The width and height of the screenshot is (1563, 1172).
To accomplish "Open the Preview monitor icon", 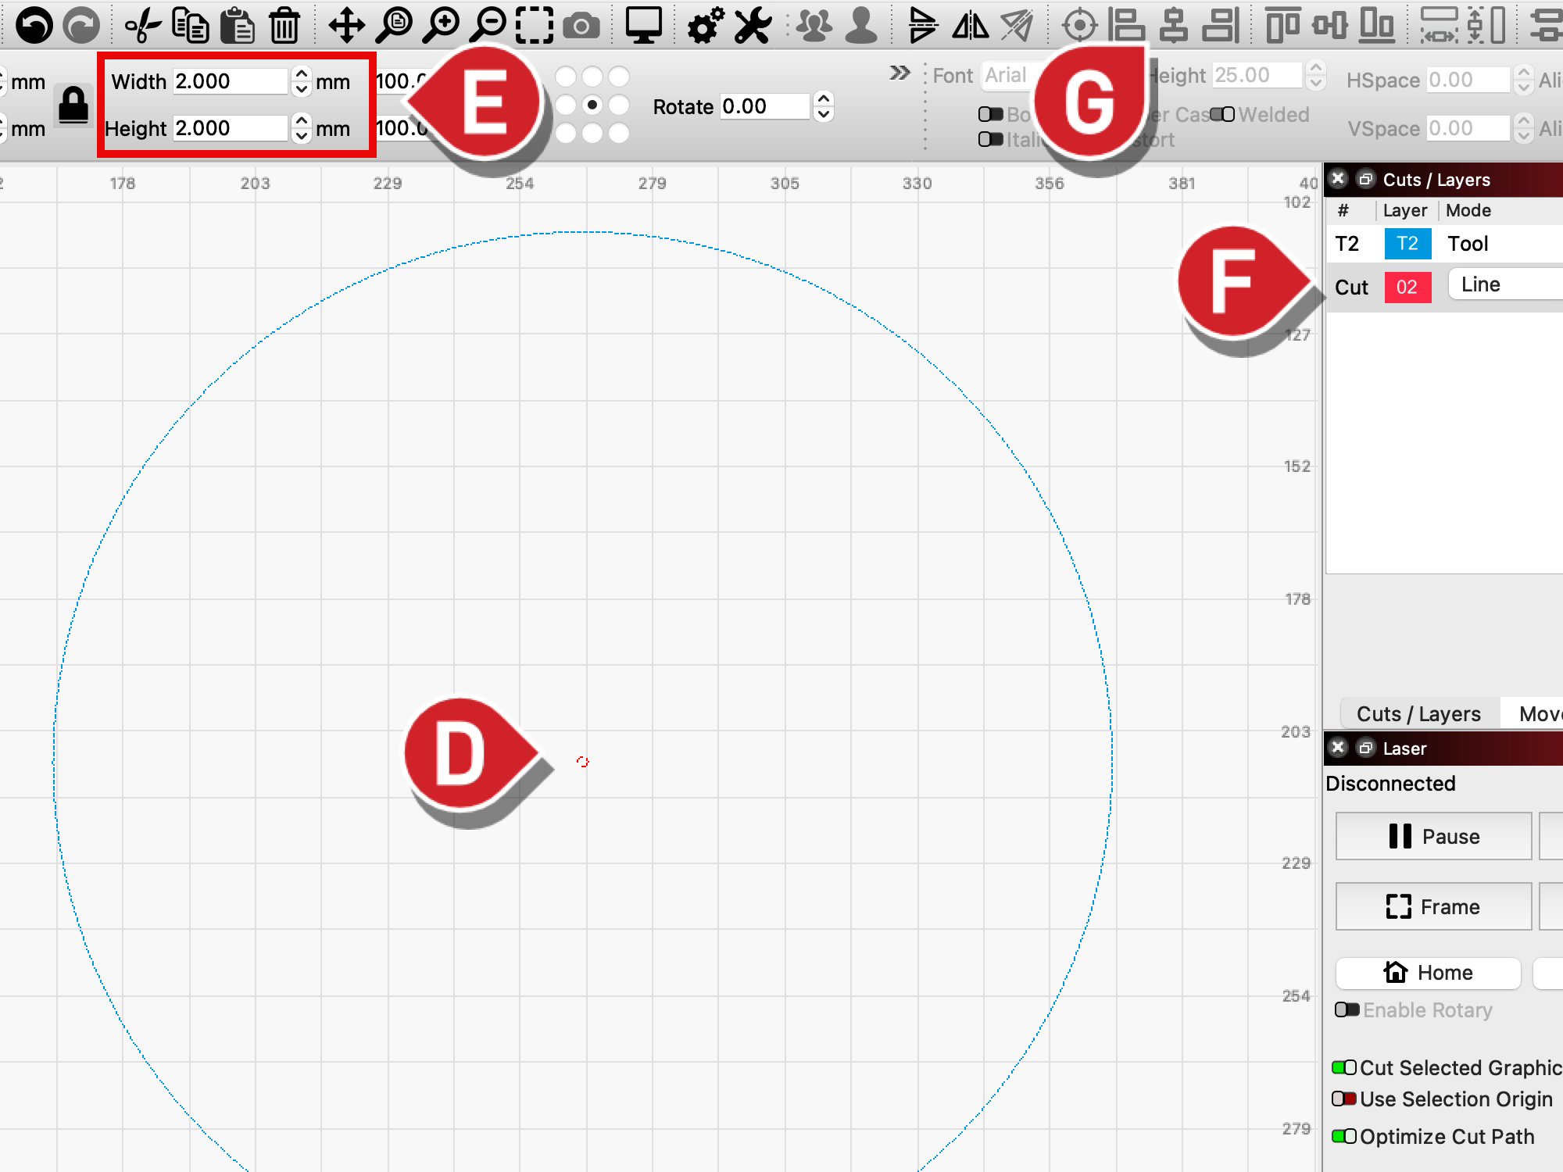I will click(643, 26).
